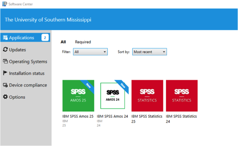Viewport: 238px width, 146px height.
Task: Click the New ribbon on AMOS 24 tile
Action: point(123,86)
